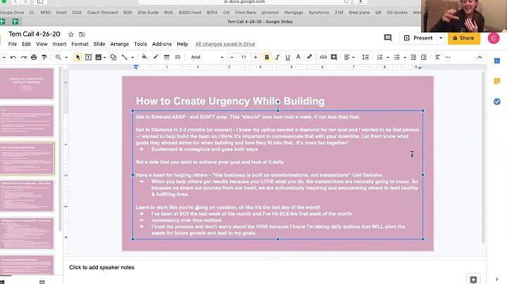Hide the menus with the collapse chevron
Screen dimensions: 507x284
point(480,57)
